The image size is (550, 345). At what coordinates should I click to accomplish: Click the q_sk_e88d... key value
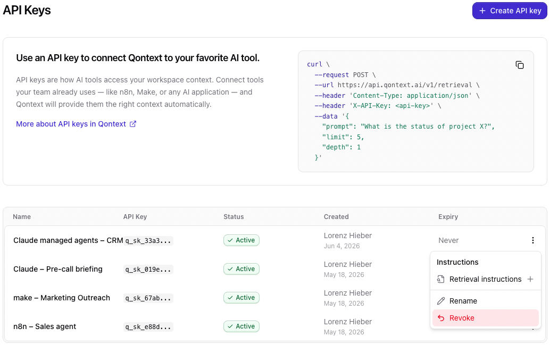[x=148, y=327]
